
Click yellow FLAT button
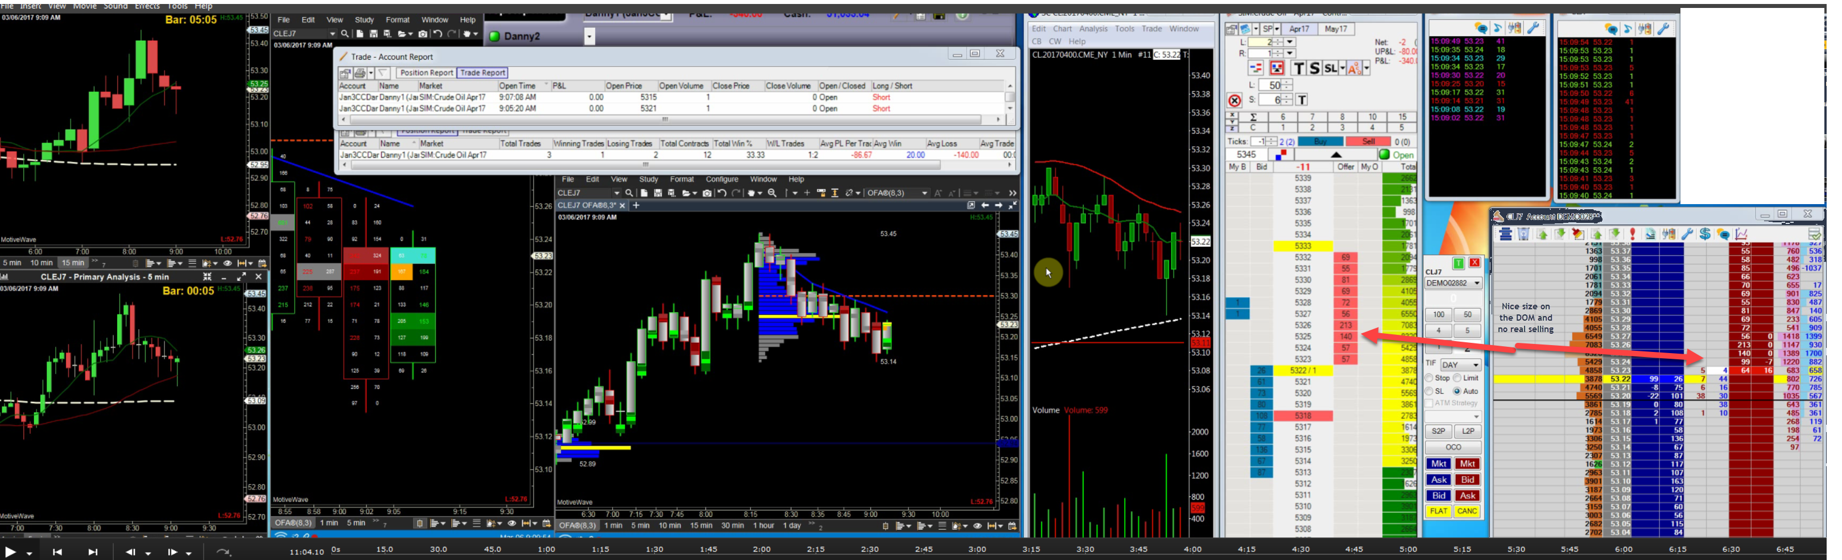pyautogui.click(x=1438, y=512)
